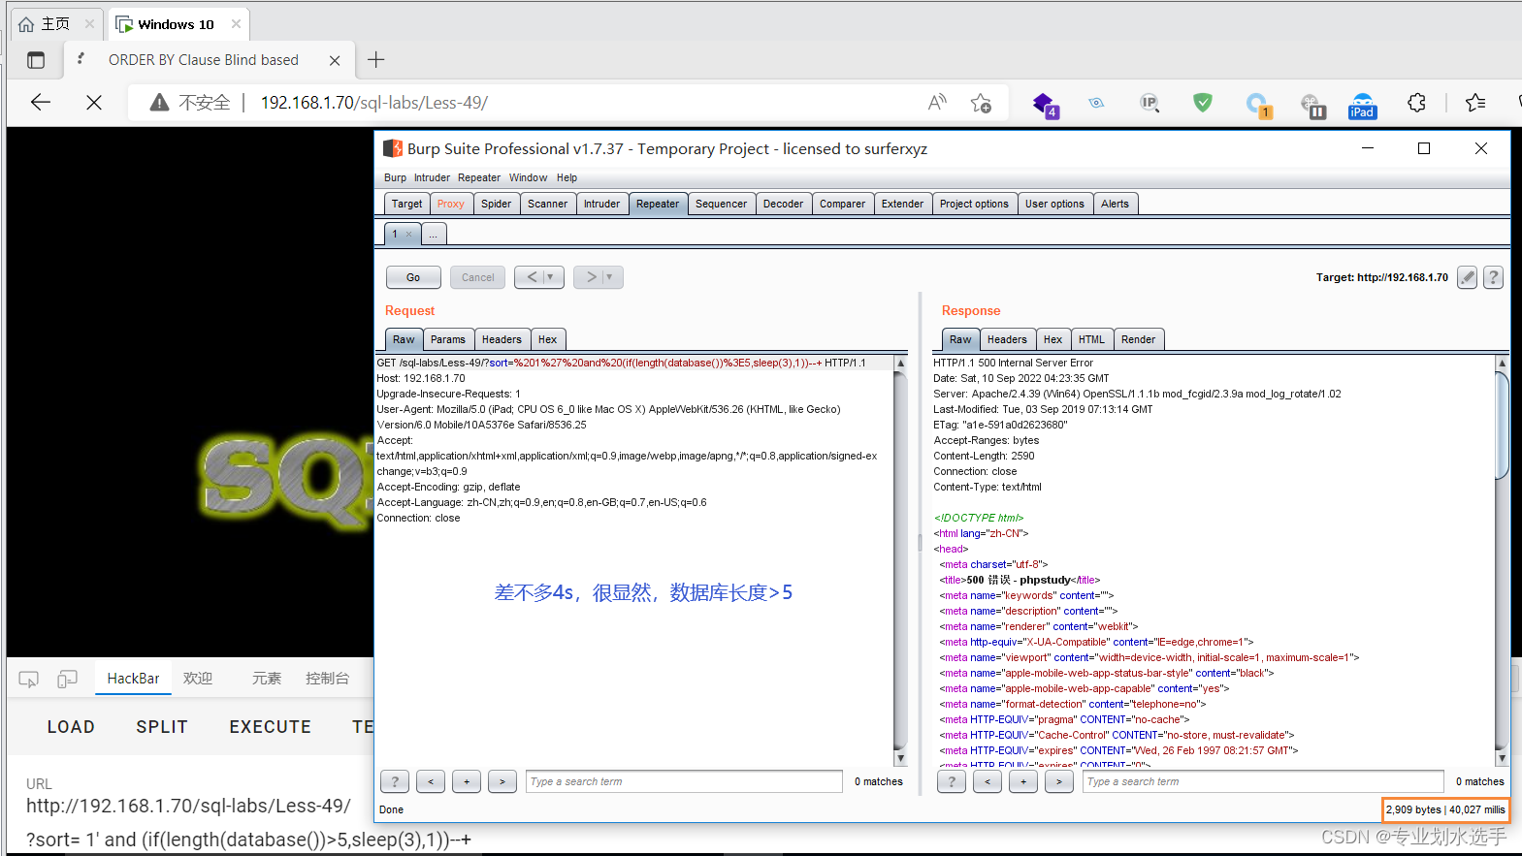The image size is (1522, 856).
Task: Open the browser extensions puzzle icon
Action: (1416, 103)
